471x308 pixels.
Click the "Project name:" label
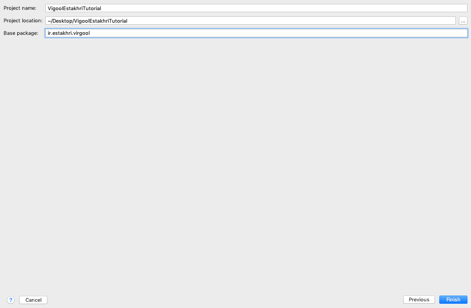click(20, 8)
